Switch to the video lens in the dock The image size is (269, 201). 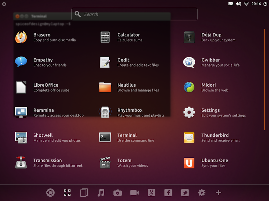pyautogui.click(x=134, y=193)
